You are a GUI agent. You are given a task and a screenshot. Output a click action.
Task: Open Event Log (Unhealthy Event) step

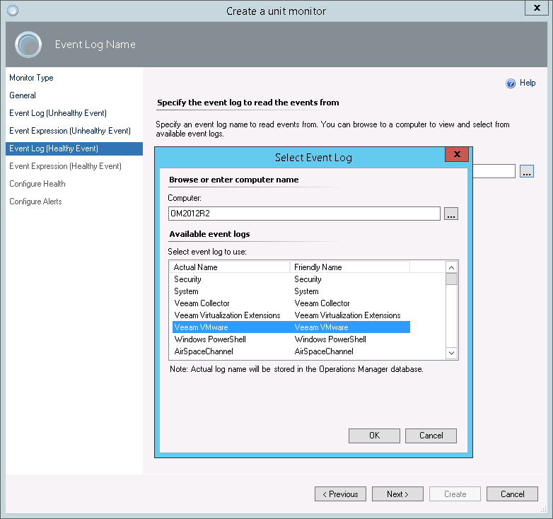(58, 113)
